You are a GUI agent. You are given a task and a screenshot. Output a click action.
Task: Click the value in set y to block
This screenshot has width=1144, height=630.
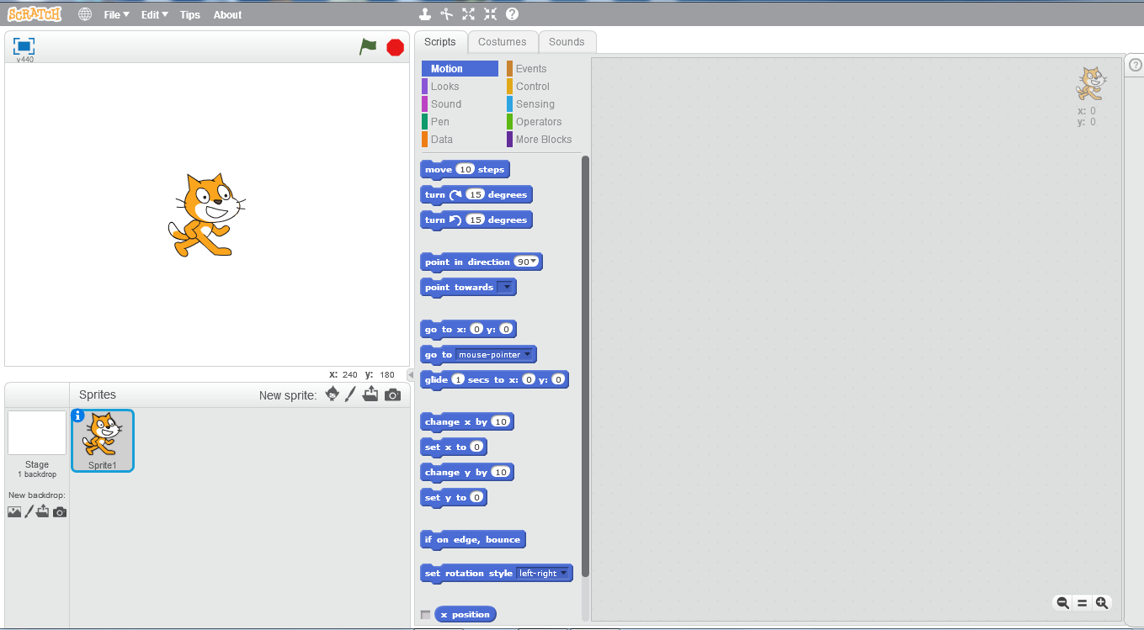point(476,498)
